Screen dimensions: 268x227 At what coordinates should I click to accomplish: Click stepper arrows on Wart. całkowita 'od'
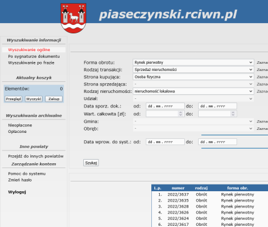(180, 113)
